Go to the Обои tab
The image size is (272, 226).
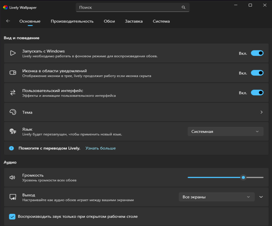tap(109, 21)
